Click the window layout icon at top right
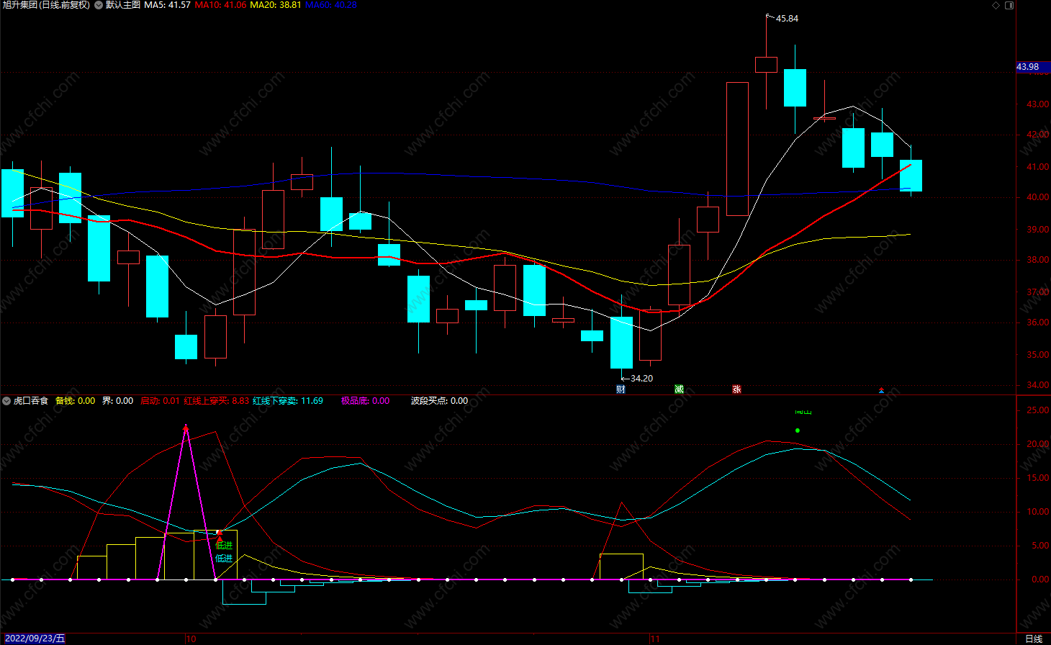The image size is (1051, 645). click(1009, 5)
